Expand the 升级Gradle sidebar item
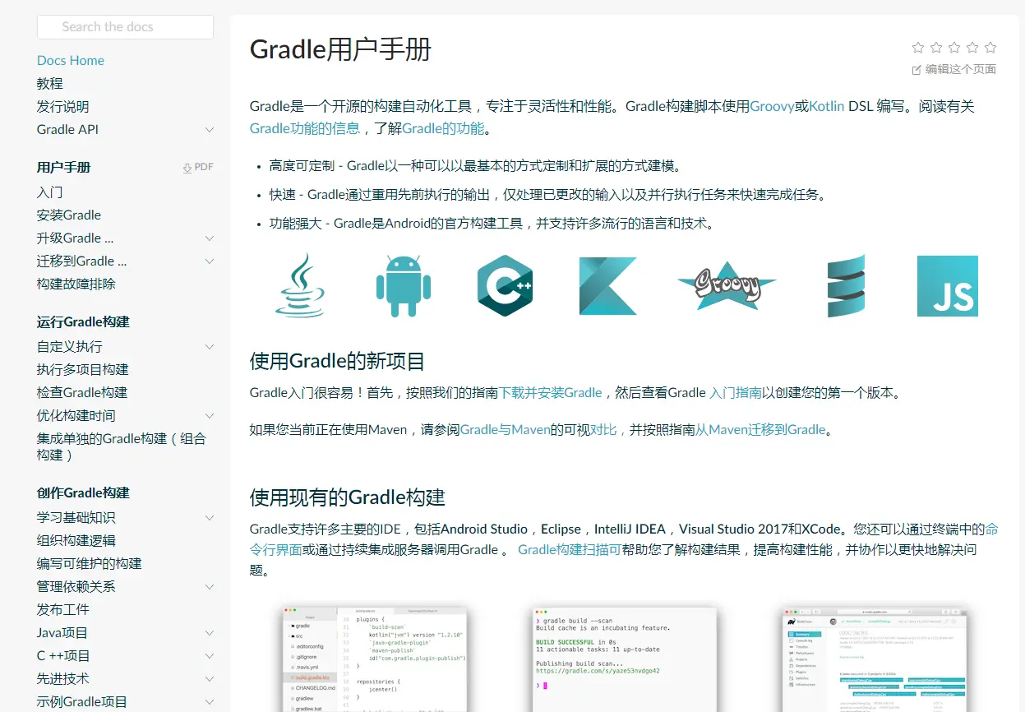The height and width of the screenshot is (712, 1025). pos(209,238)
